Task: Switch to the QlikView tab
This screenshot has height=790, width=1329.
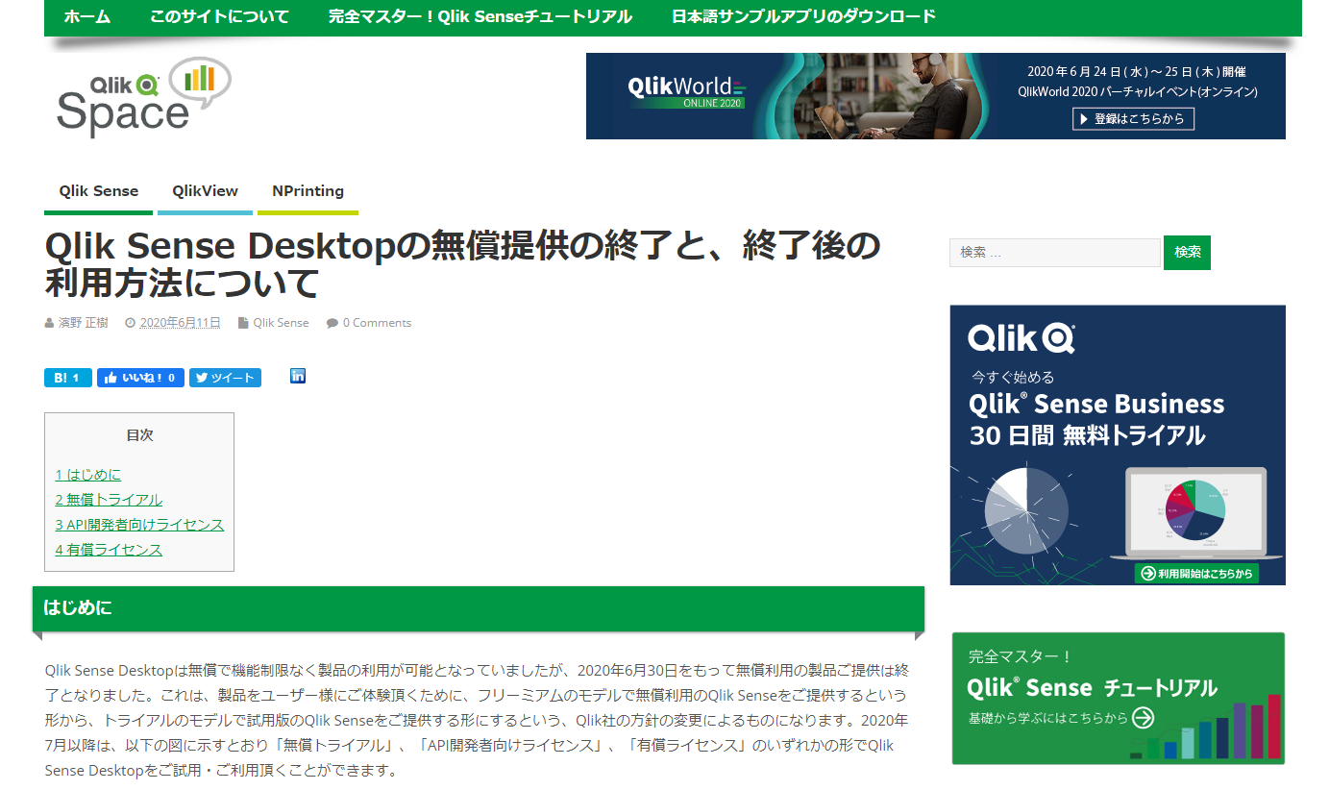Action: pos(206,191)
